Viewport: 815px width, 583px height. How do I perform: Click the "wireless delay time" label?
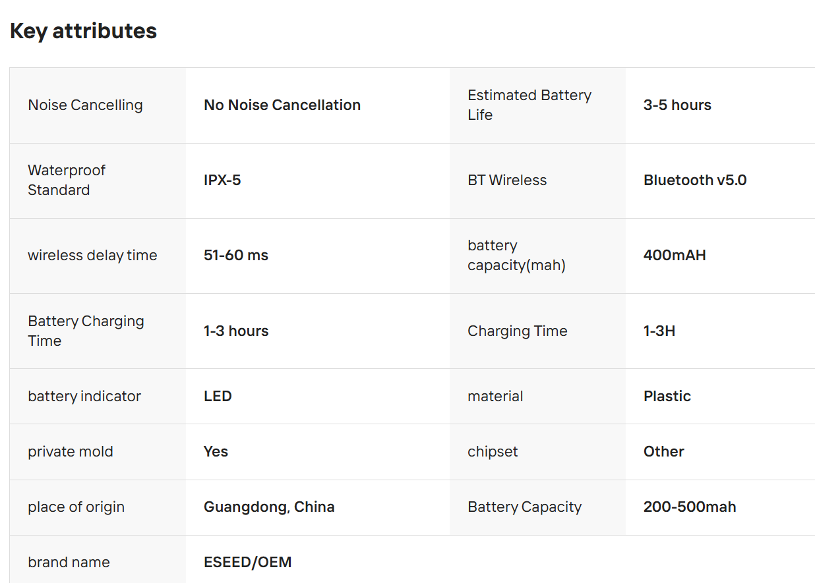(x=92, y=255)
